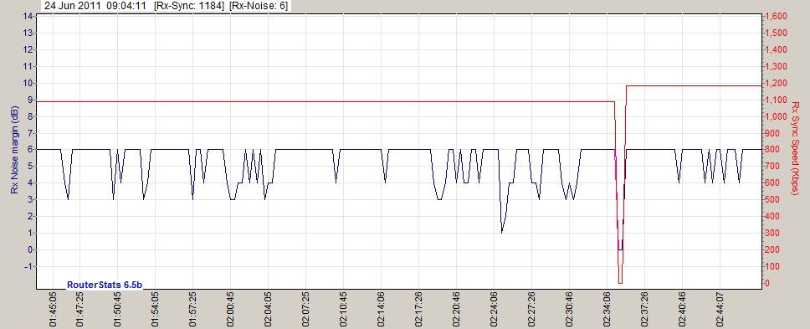Select the 02:04:05 time label
Viewport: 810px width, 329px height.
click(x=268, y=310)
